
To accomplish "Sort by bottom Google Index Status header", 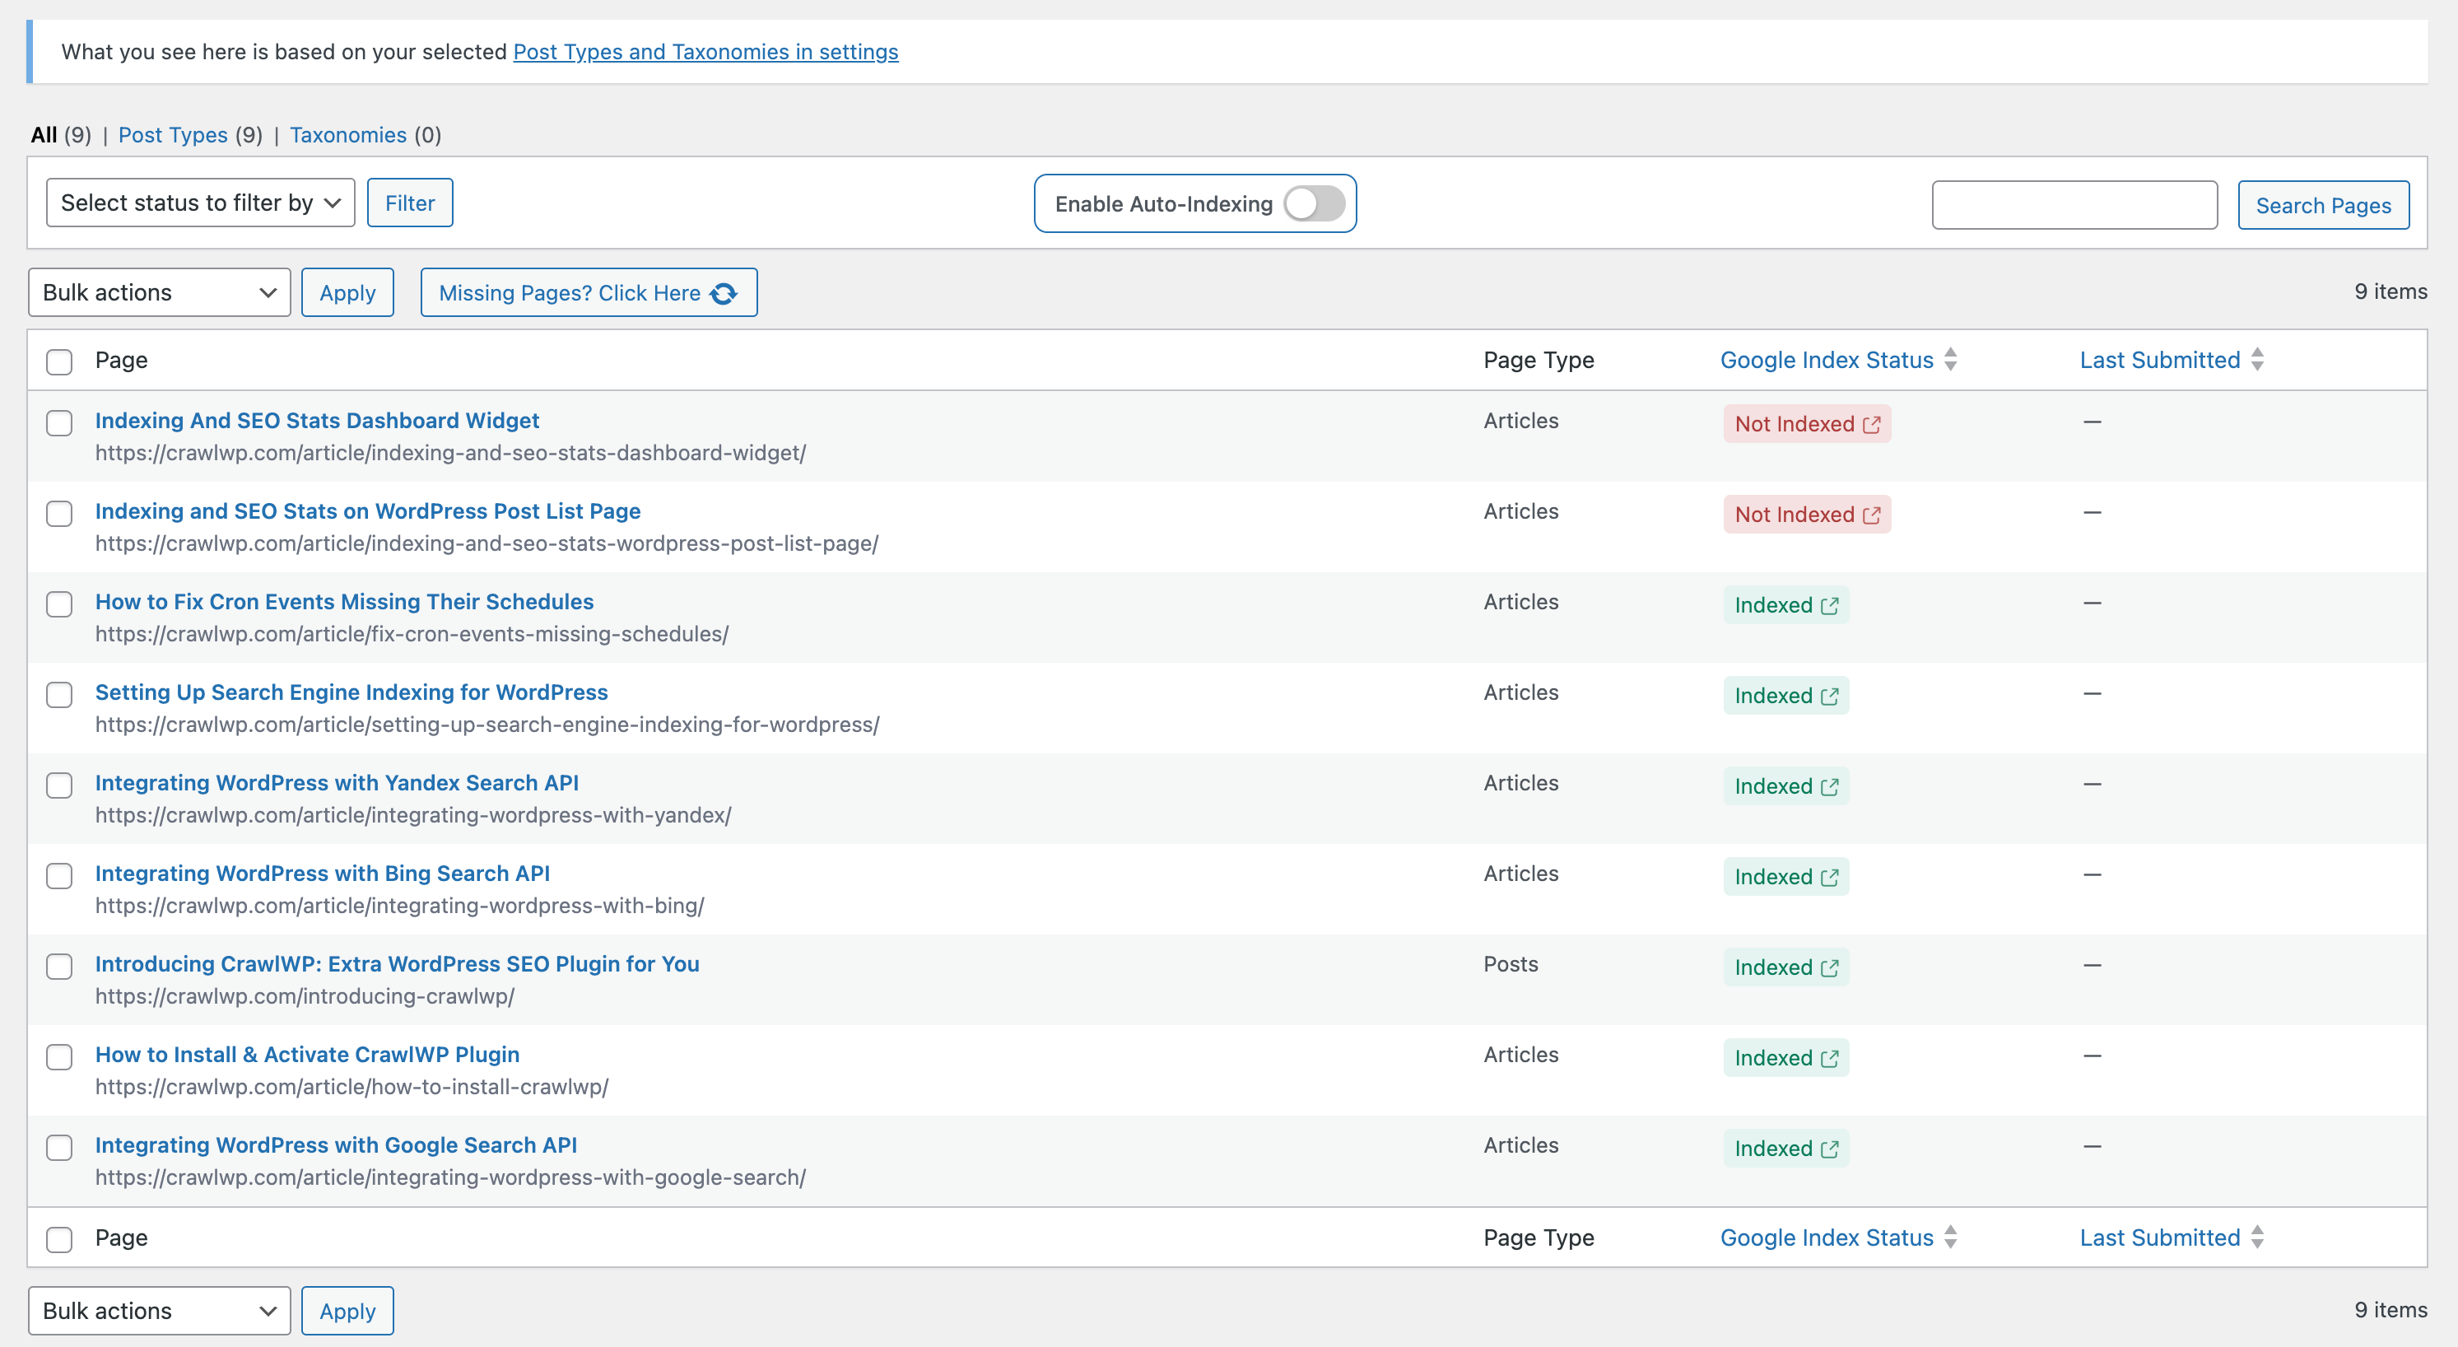I will pos(1827,1237).
